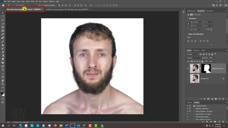Select the Frame tool

click(x=2, y=31)
